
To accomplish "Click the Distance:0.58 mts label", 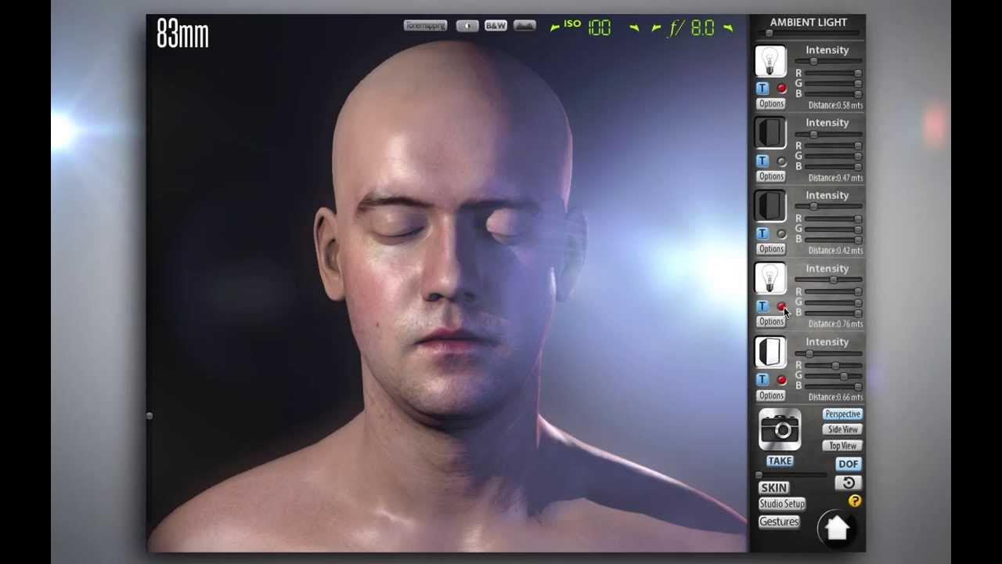I will 835,105.
